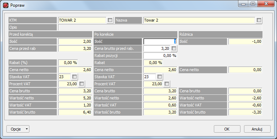Click the Po korekcie Wartość brutto value 3,20
Viewport: 277px width, 139px height.
[x=160, y=112]
